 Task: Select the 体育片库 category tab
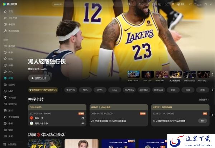pyautogui.click(x=71, y=90)
